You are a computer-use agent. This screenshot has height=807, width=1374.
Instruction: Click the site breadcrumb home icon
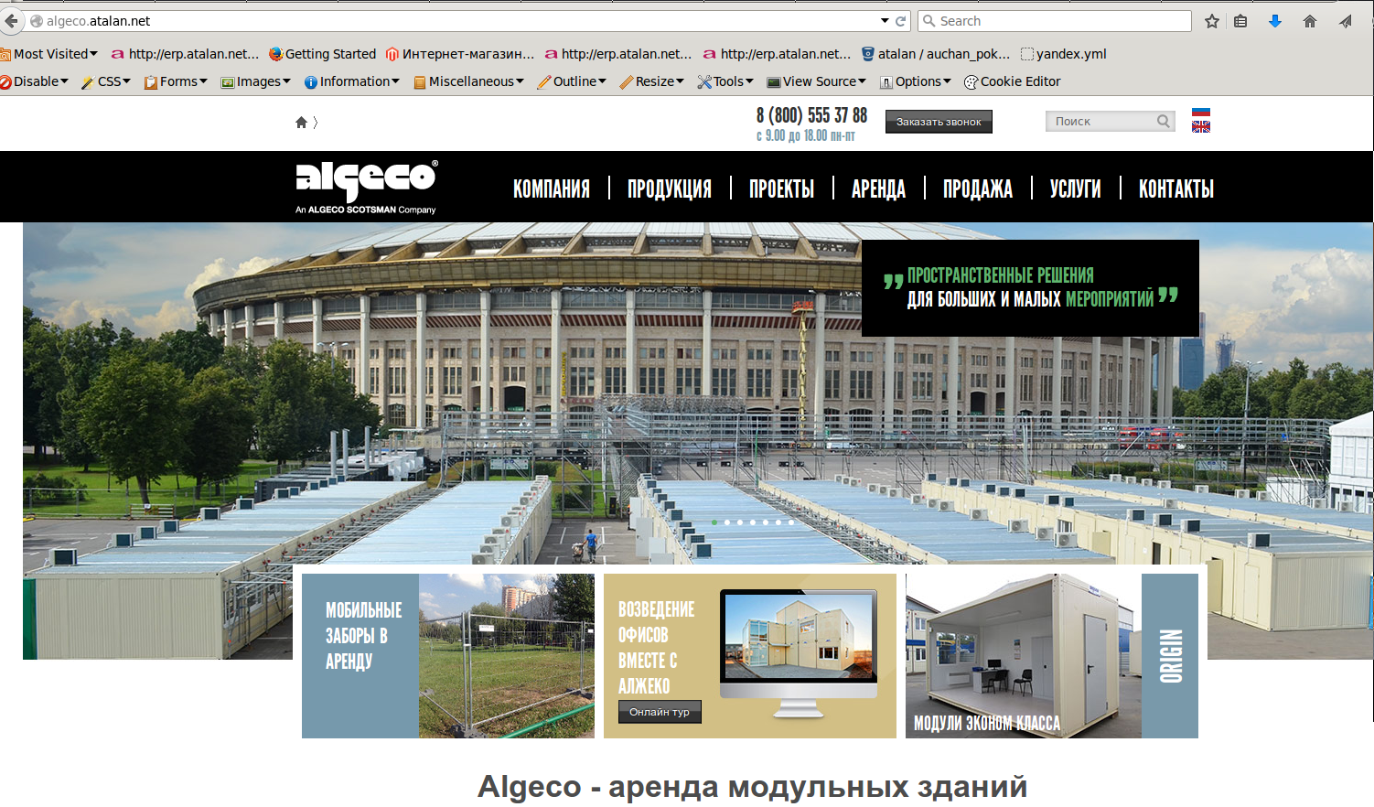coord(301,122)
